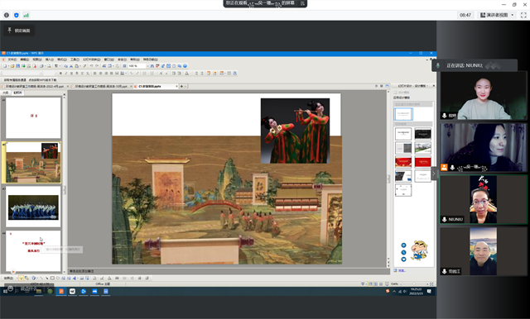Select the ellipse shape tool in drawing toolbar

click(58, 279)
